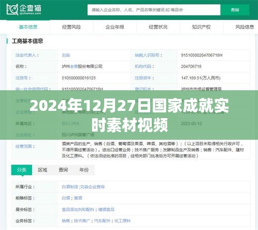Open the 糖酒食品 tag
258x230 pixels.
pyautogui.click(x=106, y=209)
